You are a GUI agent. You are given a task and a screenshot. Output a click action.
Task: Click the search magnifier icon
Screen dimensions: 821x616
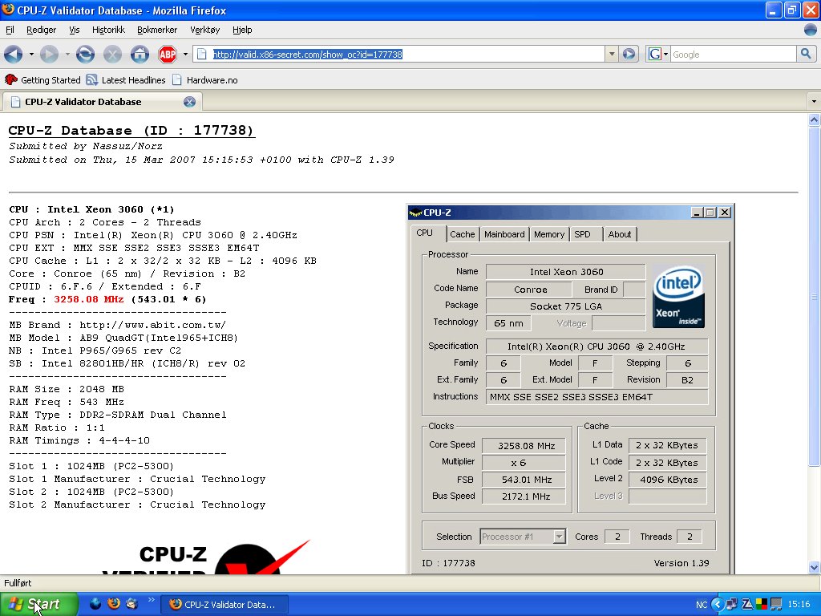pos(806,54)
